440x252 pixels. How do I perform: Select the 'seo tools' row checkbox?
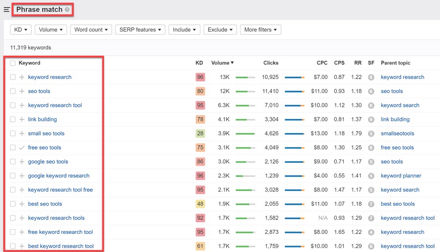pos(13,91)
